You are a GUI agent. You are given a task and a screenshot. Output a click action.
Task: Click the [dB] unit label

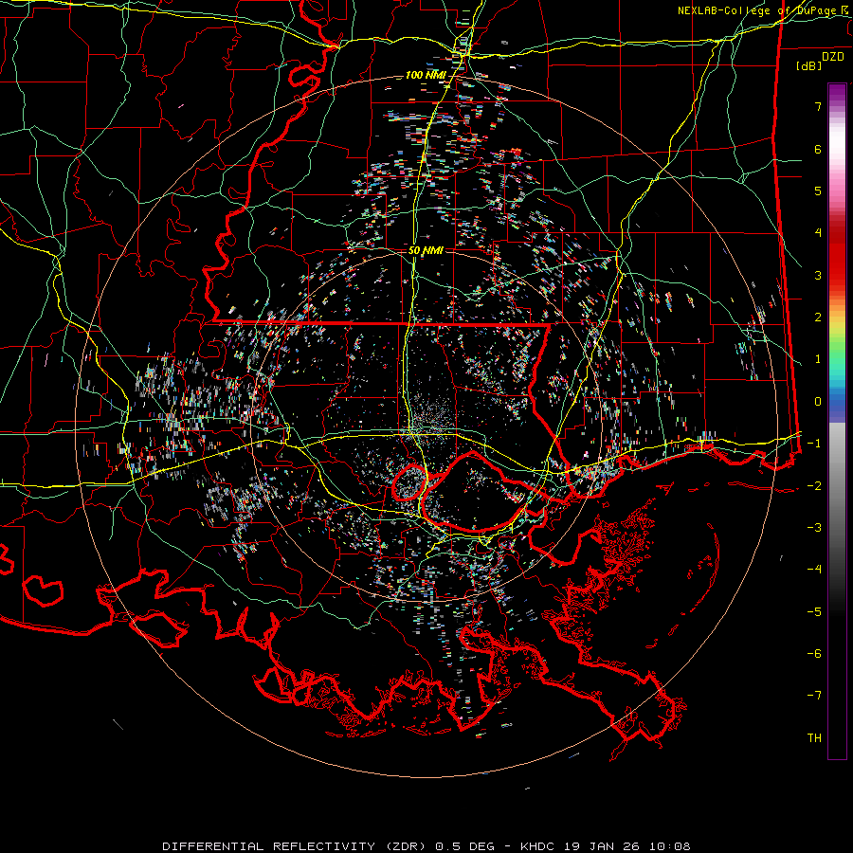[809, 65]
